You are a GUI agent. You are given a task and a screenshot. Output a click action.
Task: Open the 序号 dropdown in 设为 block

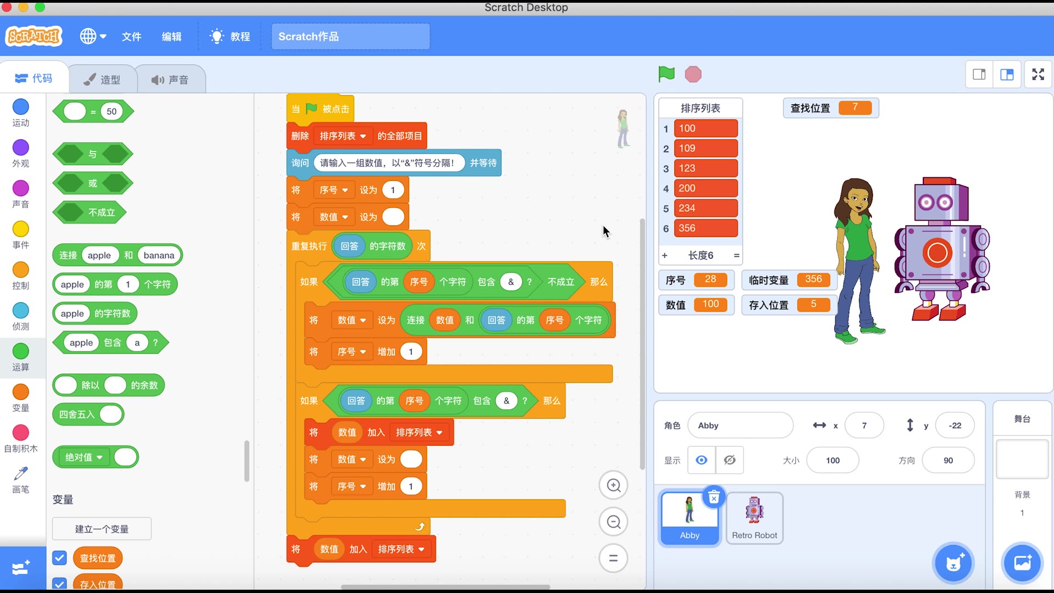[x=333, y=189]
